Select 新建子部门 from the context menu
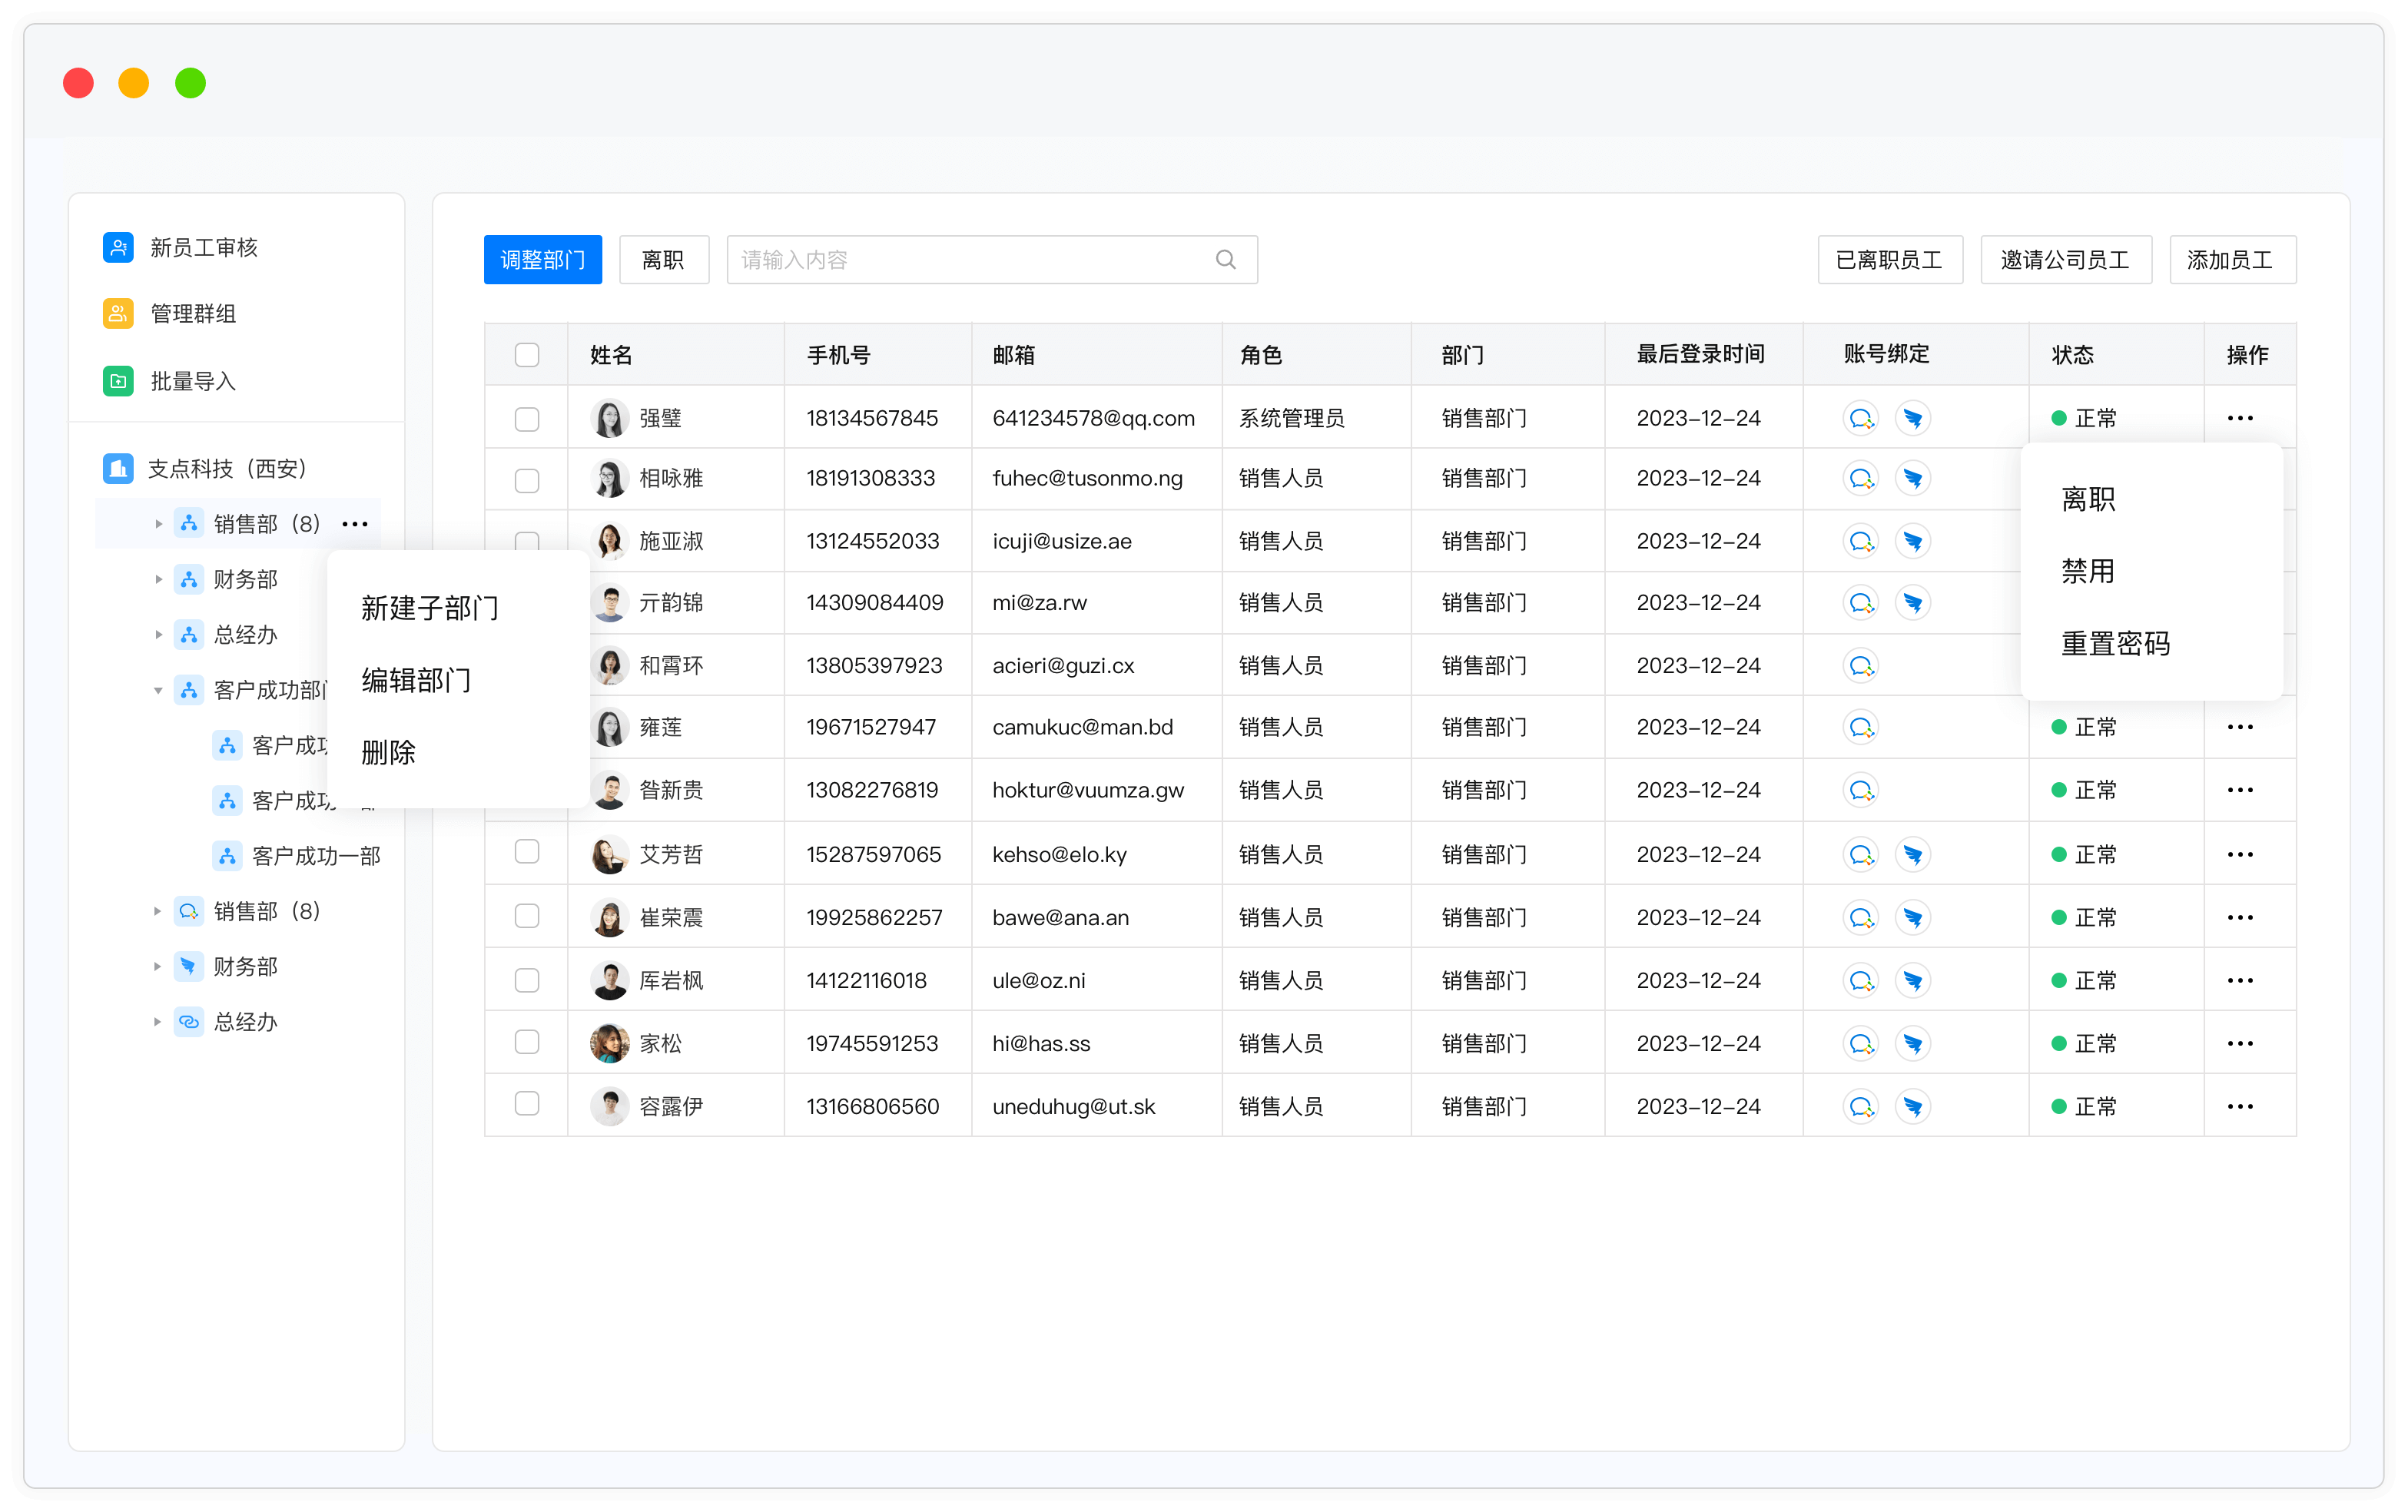The width and height of the screenshot is (2408, 1512). (x=430, y=608)
